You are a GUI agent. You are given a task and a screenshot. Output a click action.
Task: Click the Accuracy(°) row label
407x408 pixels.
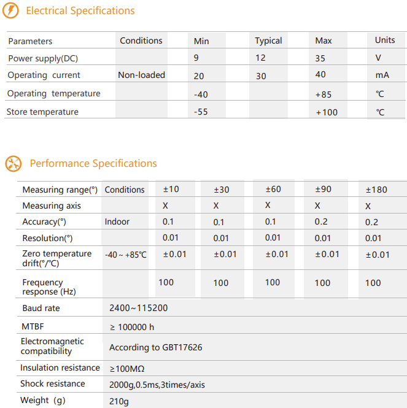(44, 221)
